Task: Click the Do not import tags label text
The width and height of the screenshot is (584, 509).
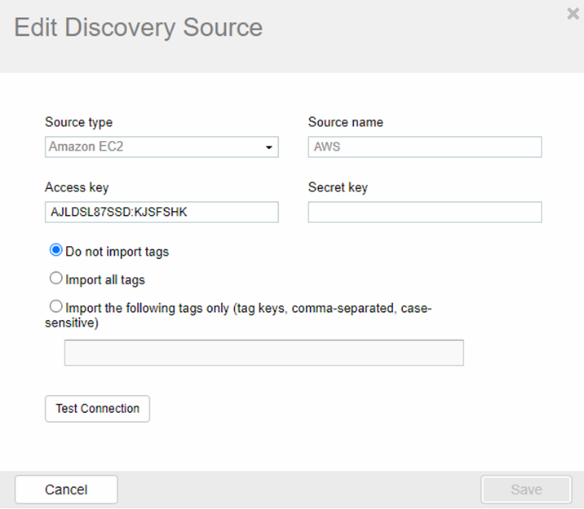Action: 117,252
